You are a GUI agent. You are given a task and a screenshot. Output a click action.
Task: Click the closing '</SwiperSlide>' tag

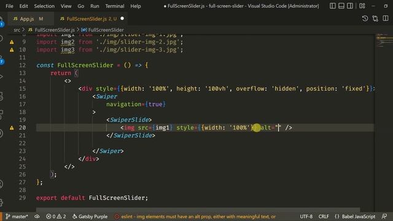click(131, 136)
